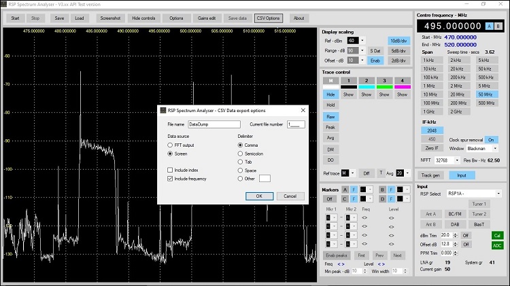510x286 pixels.
Task: Click the green Cal indicator button
Action: 498,235
